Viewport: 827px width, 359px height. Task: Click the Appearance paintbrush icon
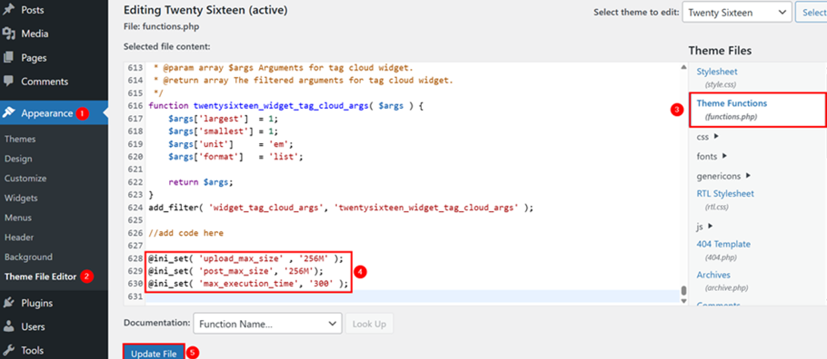coord(8,112)
